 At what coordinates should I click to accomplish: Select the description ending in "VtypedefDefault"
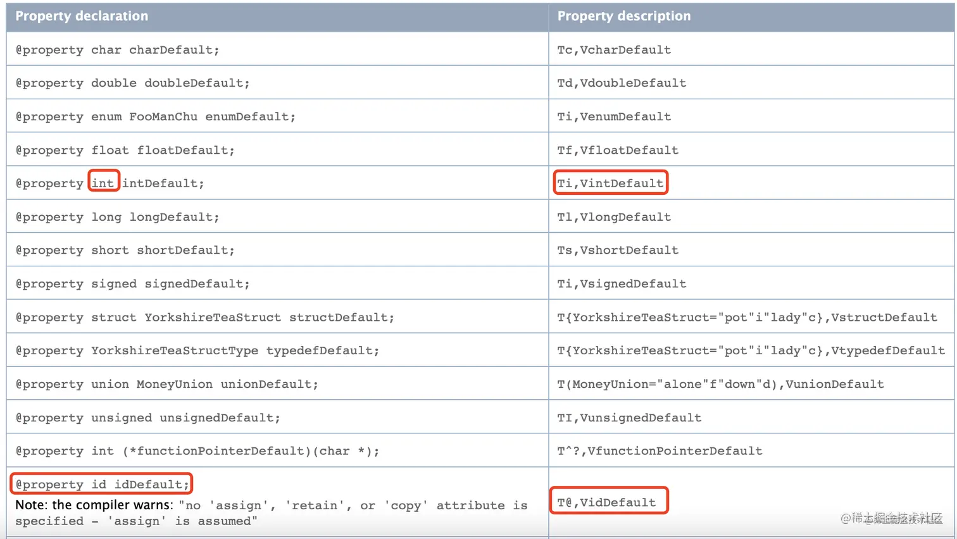click(751, 351)
